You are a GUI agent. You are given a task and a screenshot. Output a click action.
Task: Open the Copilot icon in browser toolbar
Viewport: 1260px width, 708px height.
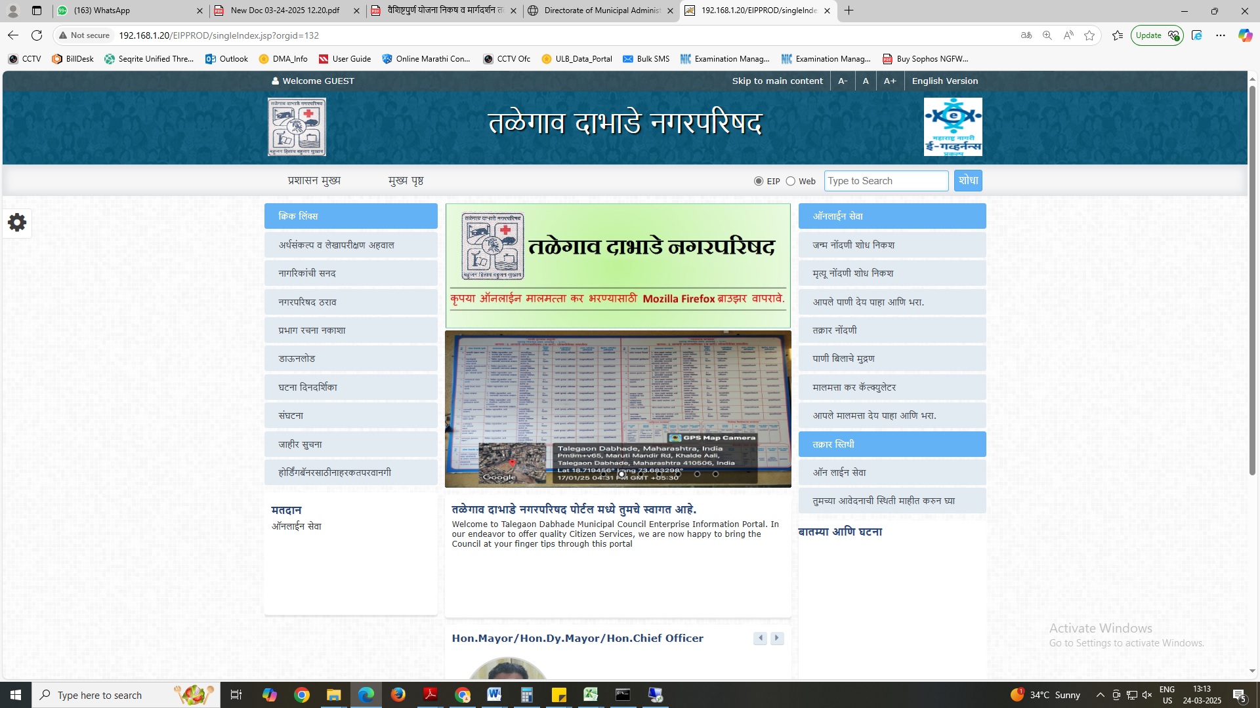tap(1245, 35)
